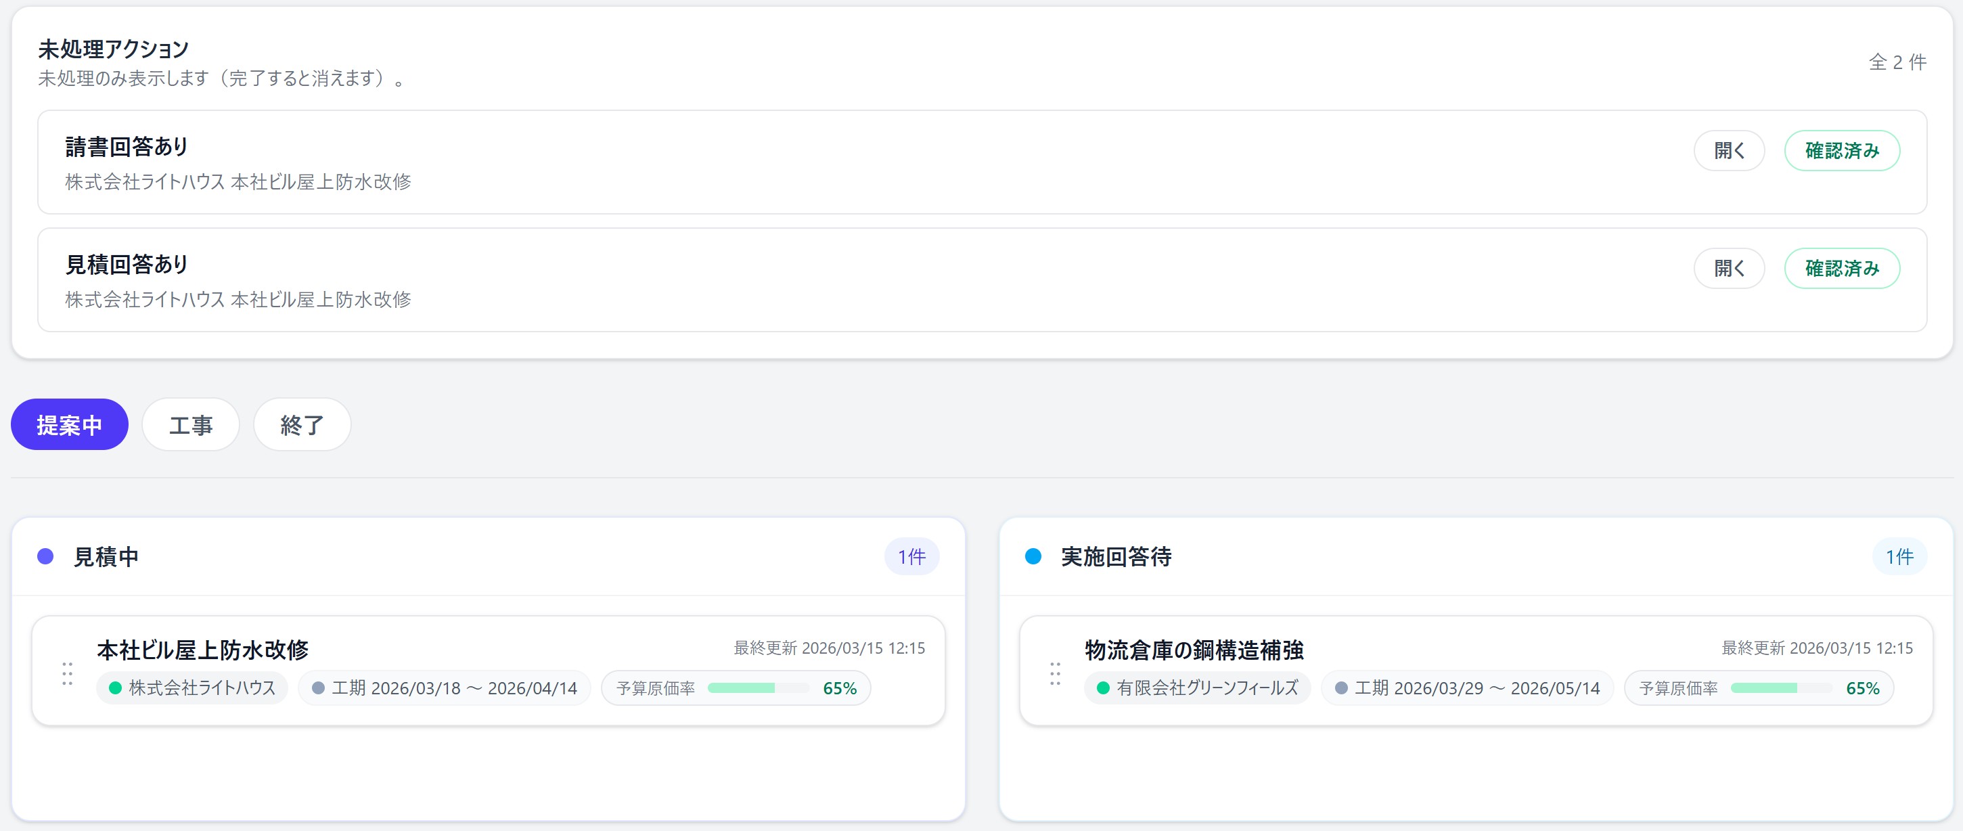Viewport: 1963px width, 831px height.
Task: Click the blue status dot beside 実施回答待
Action: click(1034, 556)
